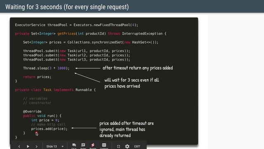Image resolution: width=264 pixels, height=149 pixels.
Task: Open the Slide 13 slide selector dropdown
Action: click(x=55, y=146)
